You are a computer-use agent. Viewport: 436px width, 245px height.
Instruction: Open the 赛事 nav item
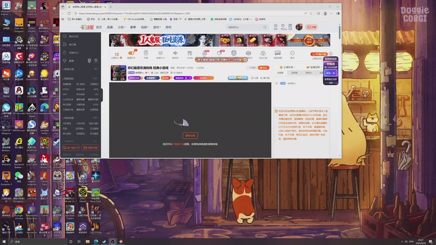coord(133,27)
